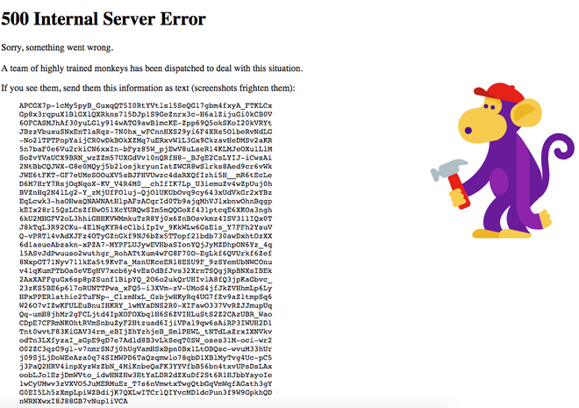Click the highly trained monkeys sentence

coord(152,68)
